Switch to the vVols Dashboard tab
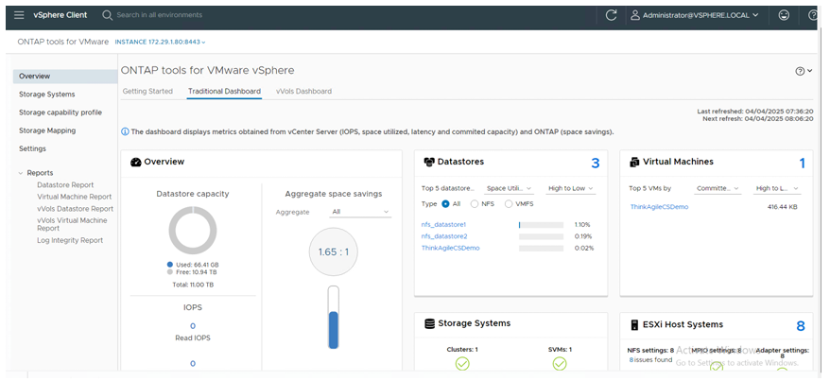 tap(303, 91)
